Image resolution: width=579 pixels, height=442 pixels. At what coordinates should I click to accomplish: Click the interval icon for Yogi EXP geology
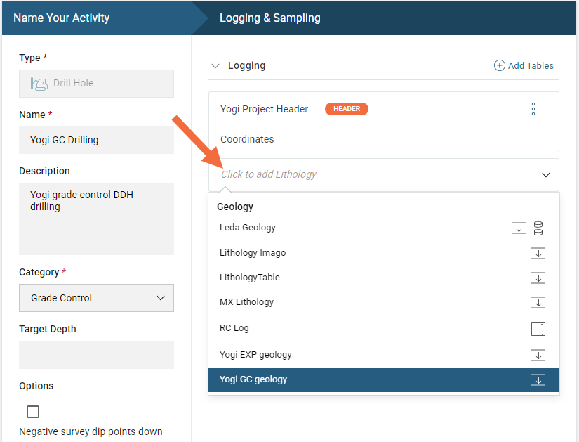(538, 355)
